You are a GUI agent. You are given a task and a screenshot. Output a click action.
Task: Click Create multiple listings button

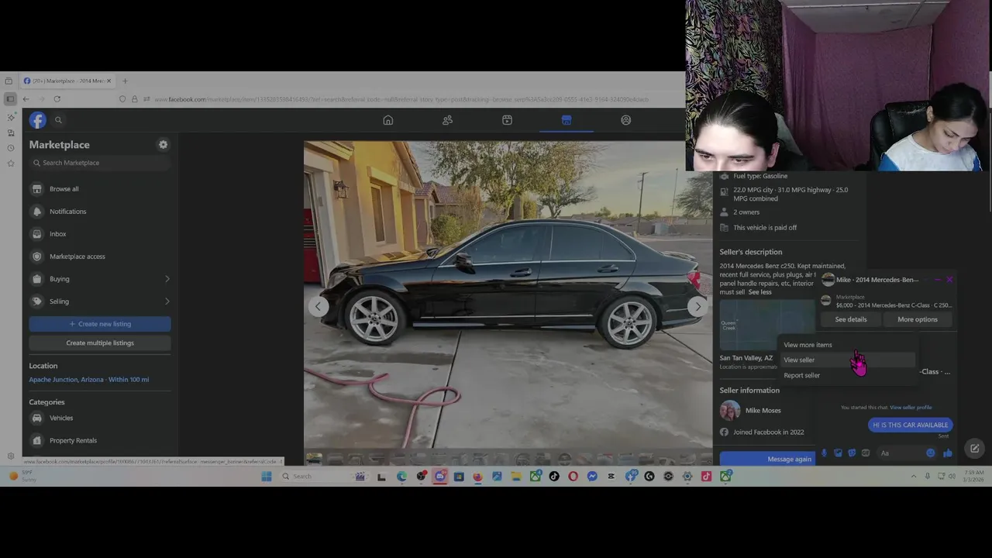point(100,343)
